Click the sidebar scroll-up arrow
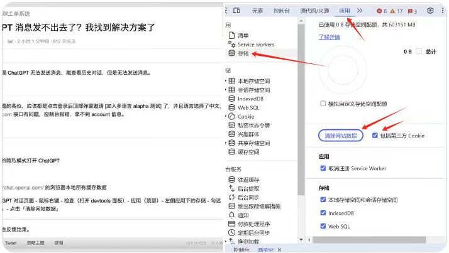Image resolution: width=449 pixels, height=253 pixels. tap(301, 21)
